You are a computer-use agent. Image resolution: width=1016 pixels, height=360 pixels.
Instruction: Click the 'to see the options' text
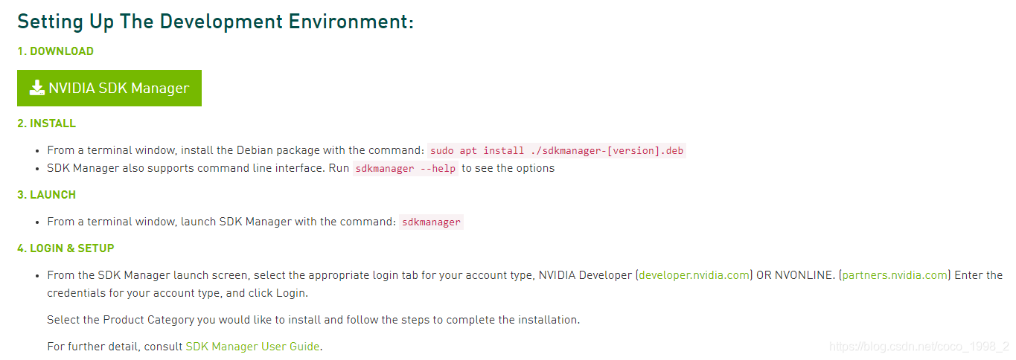coord(508,168)
